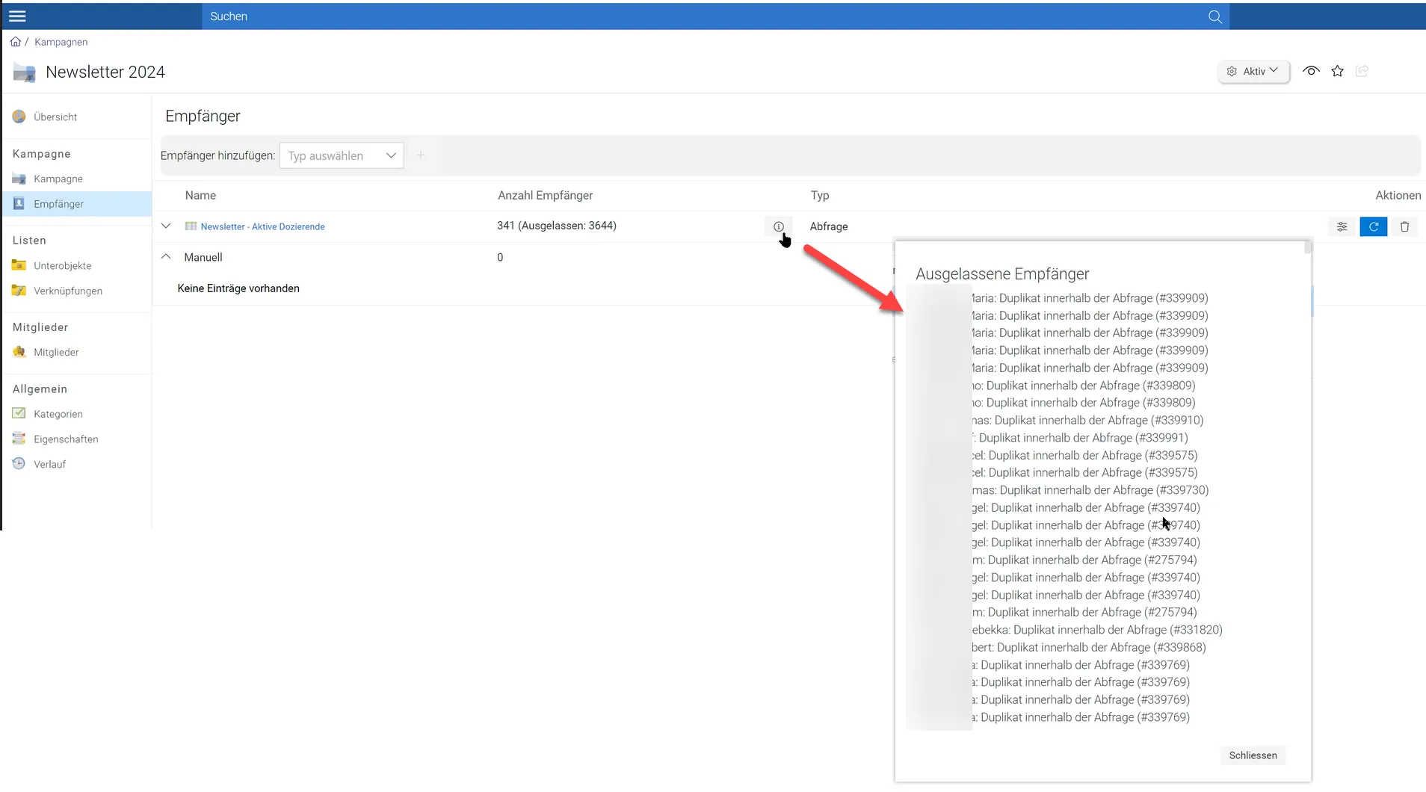Click the duplicate entry with #339868
The width and height of the screenshot is (1426, 792).
[1089, 648]
